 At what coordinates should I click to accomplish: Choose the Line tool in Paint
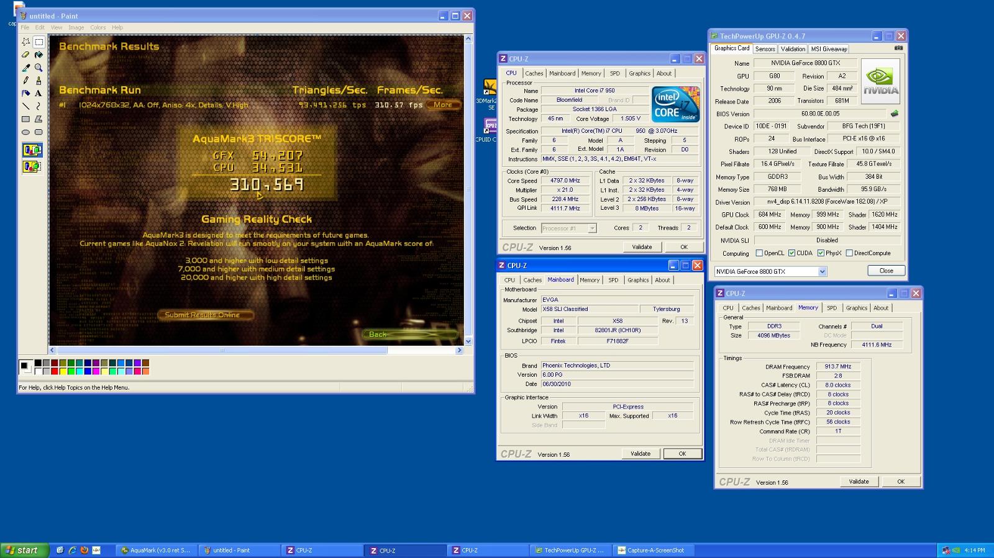pos(25,106)
